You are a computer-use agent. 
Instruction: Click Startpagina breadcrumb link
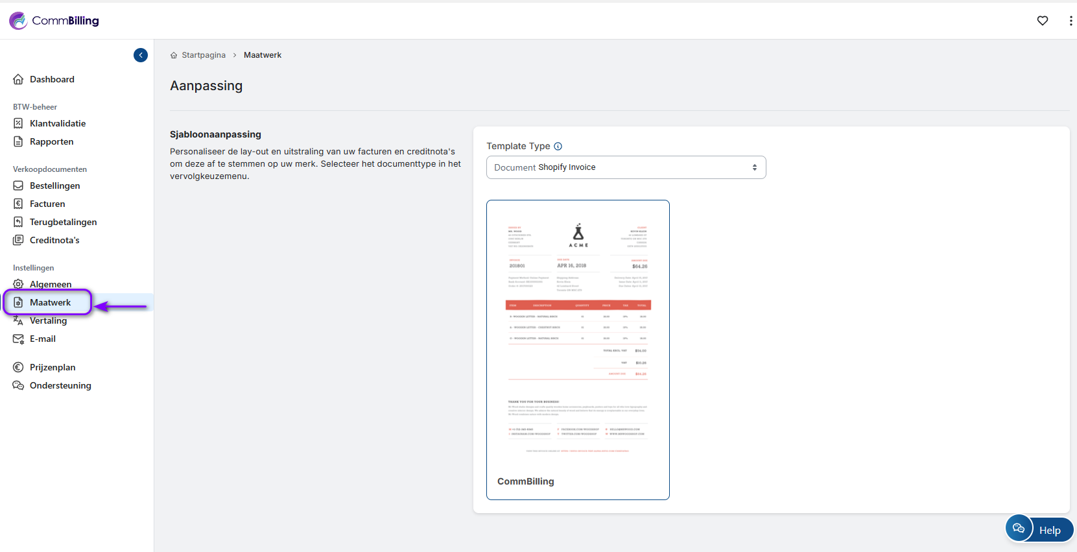(203, 55)
